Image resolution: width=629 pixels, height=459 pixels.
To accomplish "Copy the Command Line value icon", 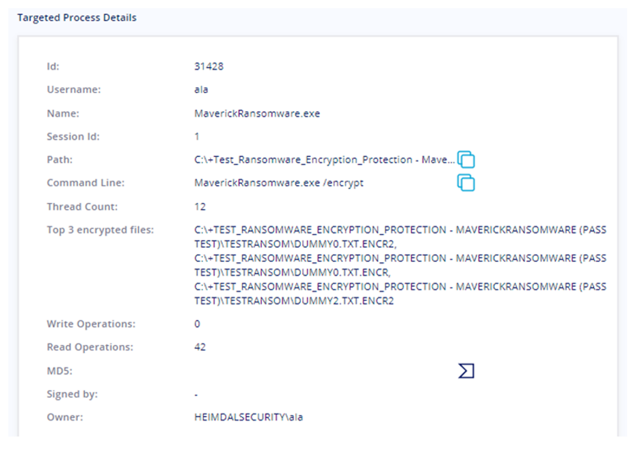I will (x=466, y=183).
